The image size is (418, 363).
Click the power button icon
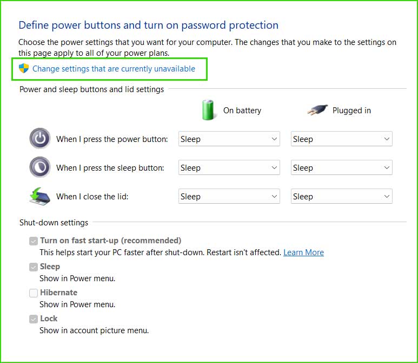[40, 138]
